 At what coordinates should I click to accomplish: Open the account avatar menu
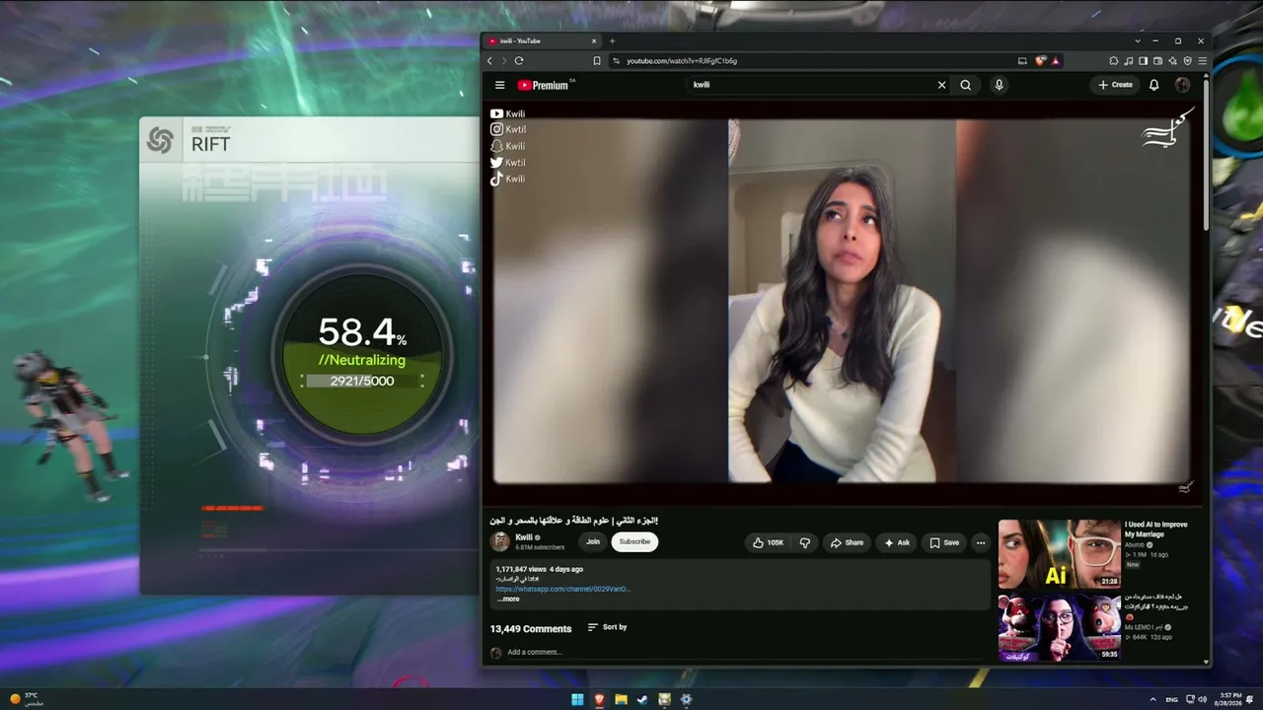[1182, 85]
